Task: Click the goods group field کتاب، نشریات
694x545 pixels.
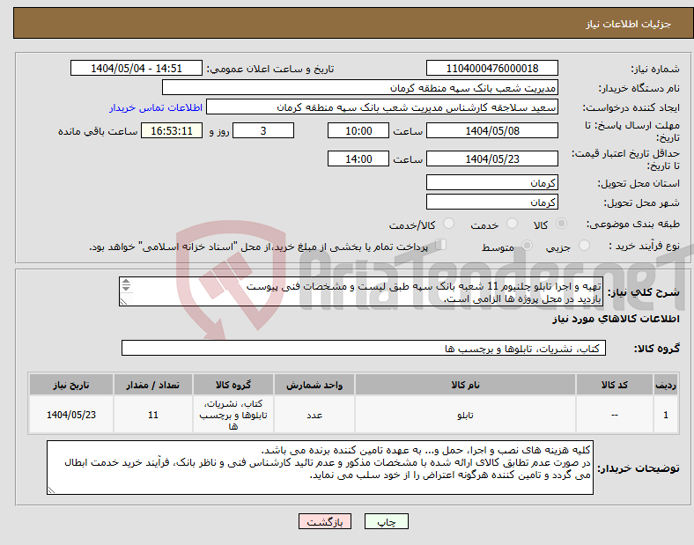Action: (364, 348)
